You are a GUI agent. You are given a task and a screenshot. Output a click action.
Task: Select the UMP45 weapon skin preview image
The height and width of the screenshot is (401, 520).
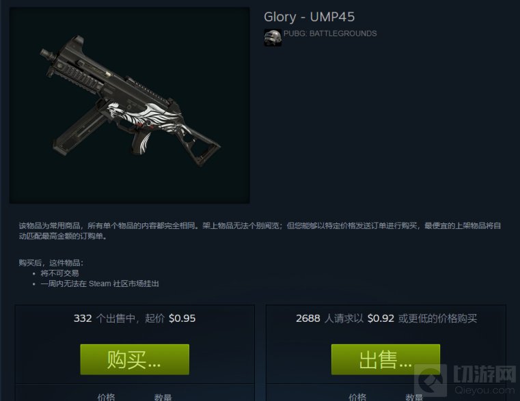pyautogui.click(x=130, y=105)
